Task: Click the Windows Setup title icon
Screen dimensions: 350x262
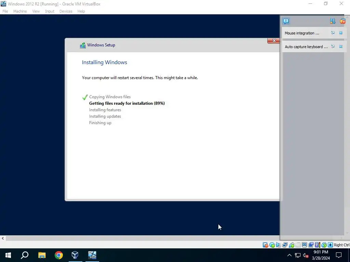Action: 83,45
